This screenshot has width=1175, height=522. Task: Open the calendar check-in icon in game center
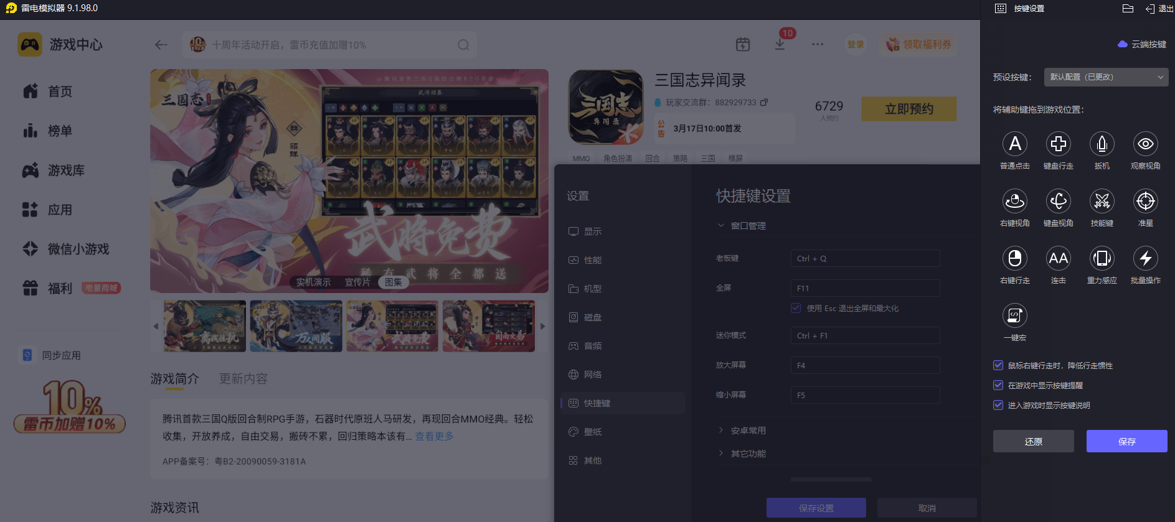(x=743, y=44)
